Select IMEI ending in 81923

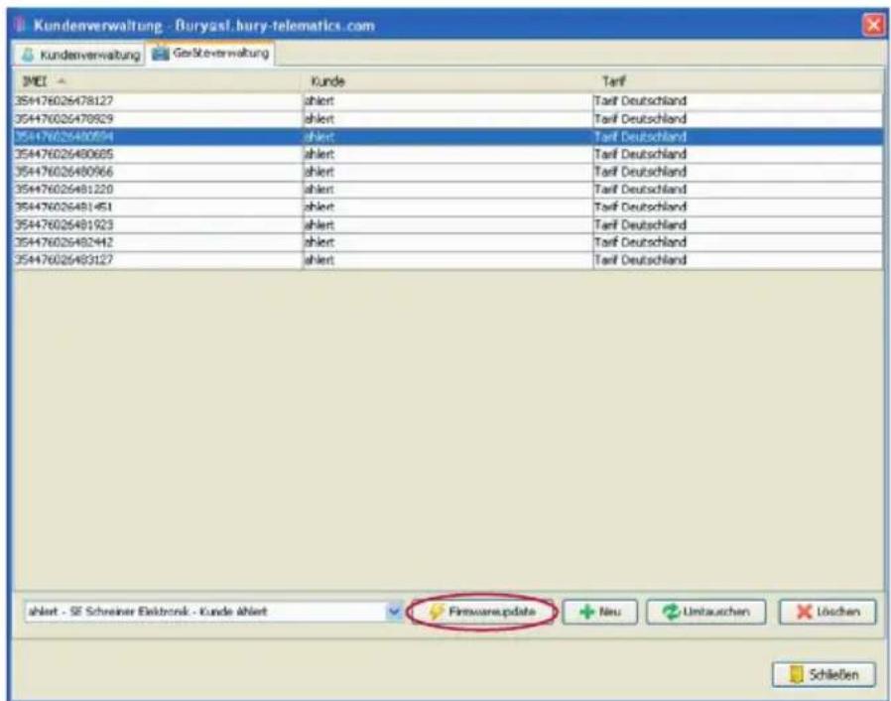pos(64,224)
